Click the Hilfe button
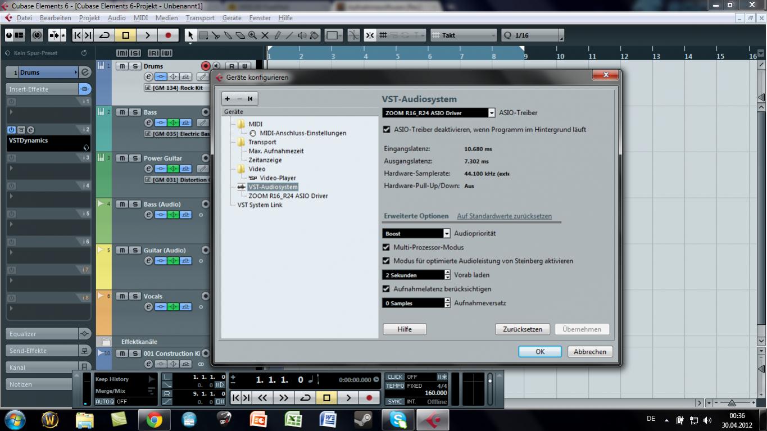This screenshot has height=431, width=767. point(405,329)
